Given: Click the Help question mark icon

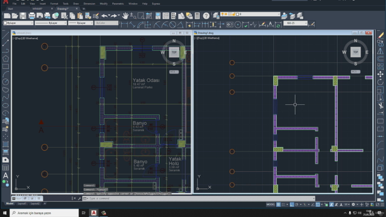Looking at the screenshot, I should [206, 16].
